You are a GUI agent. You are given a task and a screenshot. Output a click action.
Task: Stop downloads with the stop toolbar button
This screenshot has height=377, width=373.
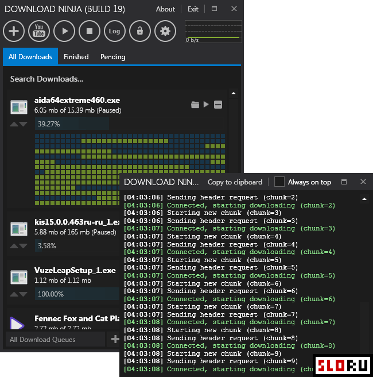coord(90,31)
